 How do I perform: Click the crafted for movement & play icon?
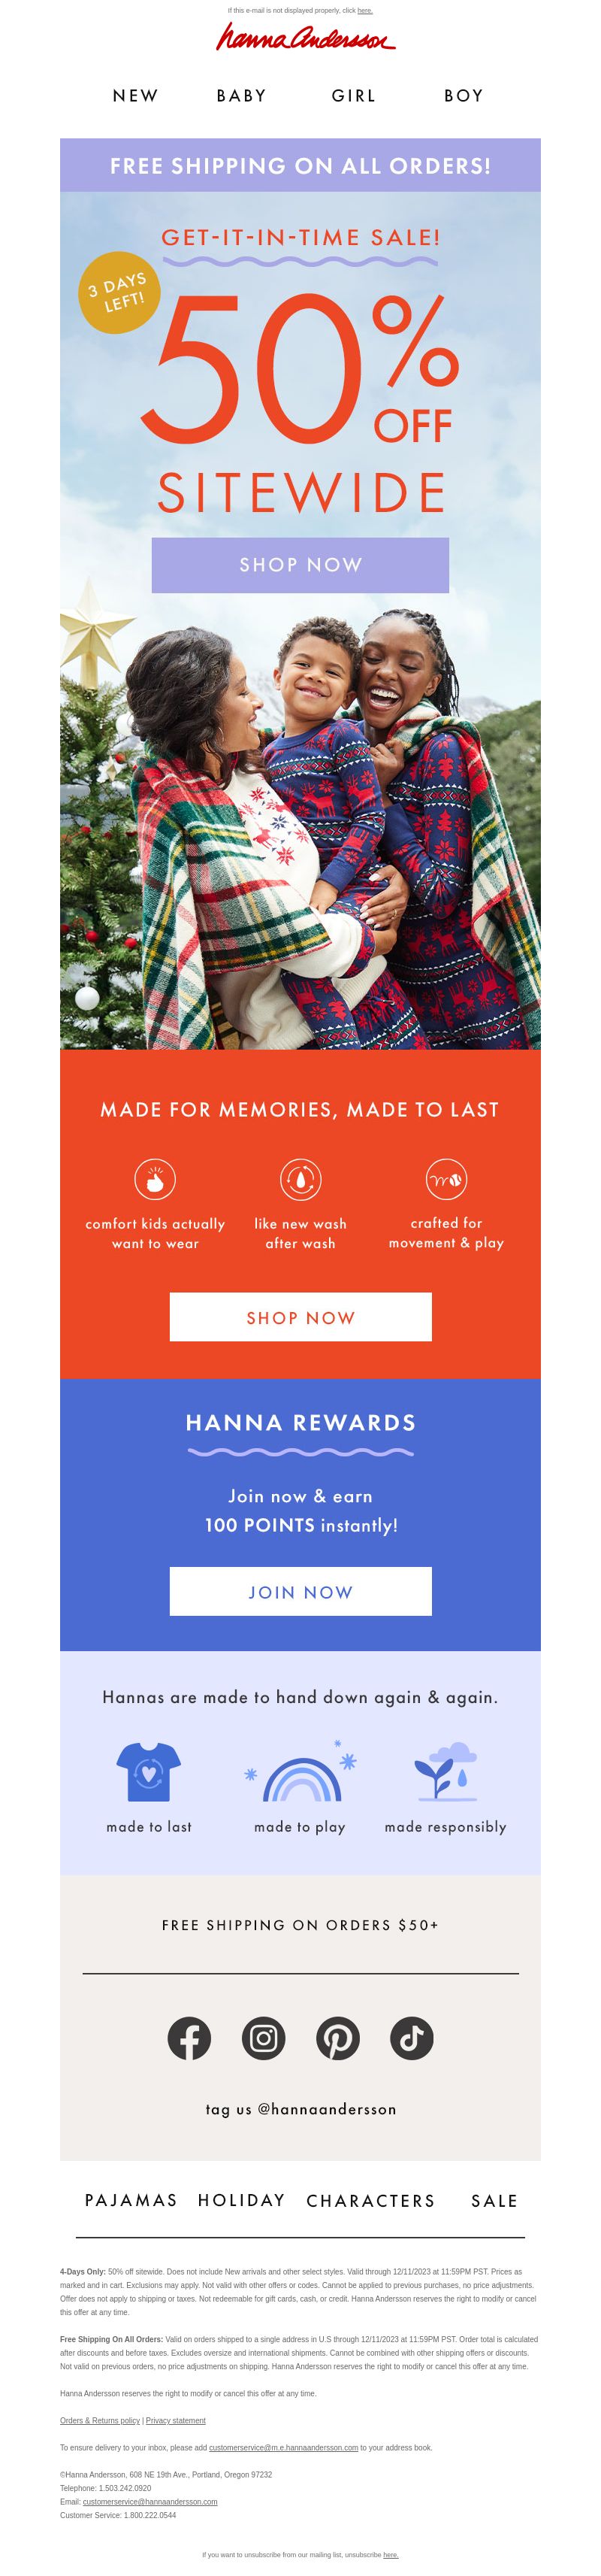point(446,1179)
